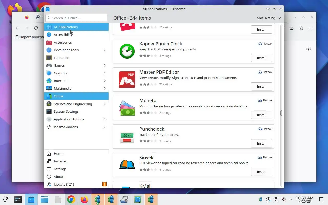Expand the Games category arrow
The width and height of the screenshot is (328, 205).
(x=105, y=65)
